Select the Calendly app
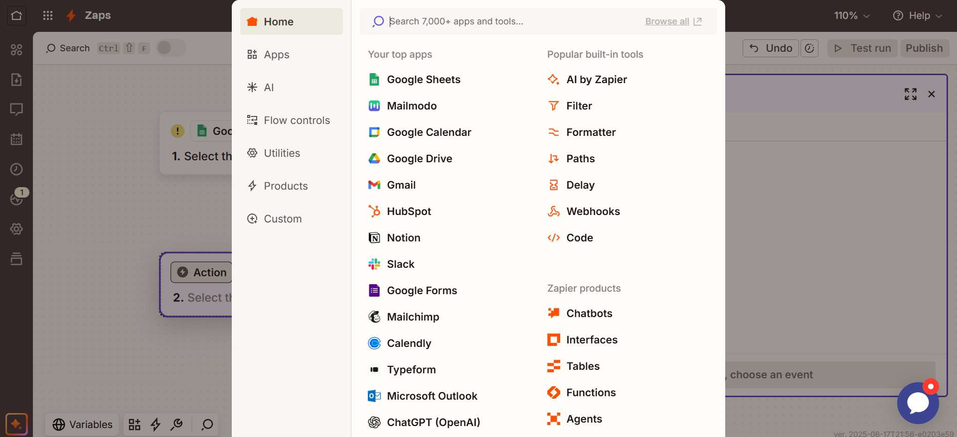This screenshot has height=437, width=957. tap(400, 343)
